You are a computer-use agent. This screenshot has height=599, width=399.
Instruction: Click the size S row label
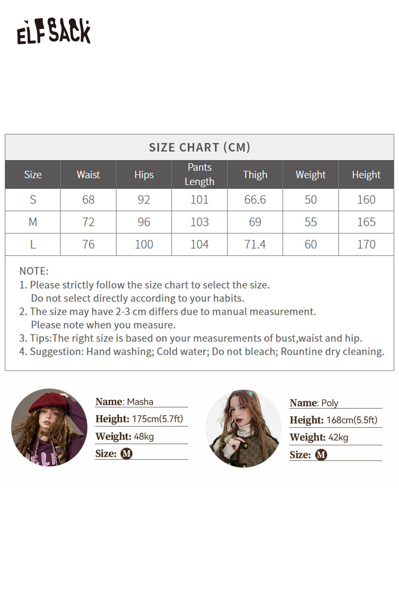33,200
